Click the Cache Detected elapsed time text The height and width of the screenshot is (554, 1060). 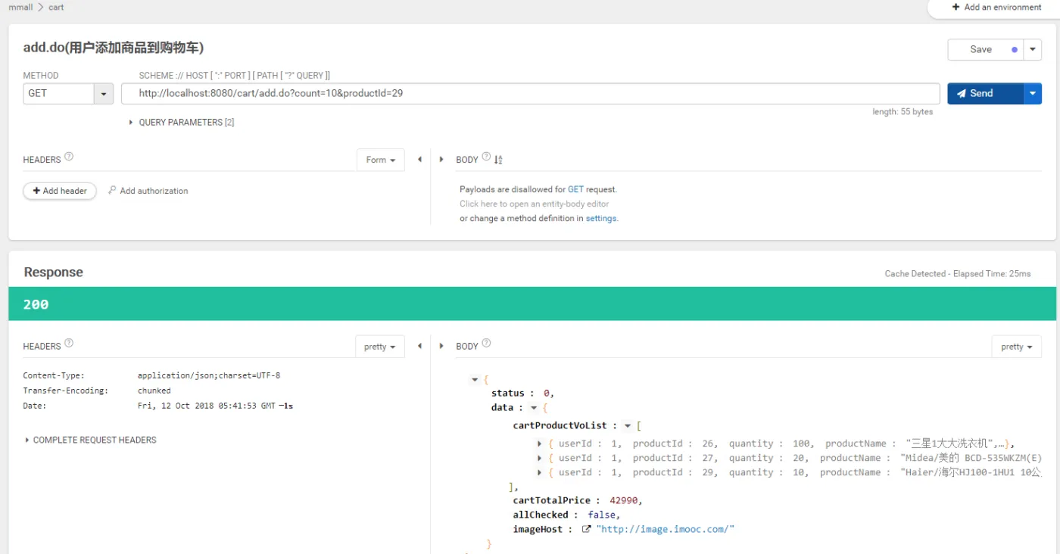click(x=958, y=273)
